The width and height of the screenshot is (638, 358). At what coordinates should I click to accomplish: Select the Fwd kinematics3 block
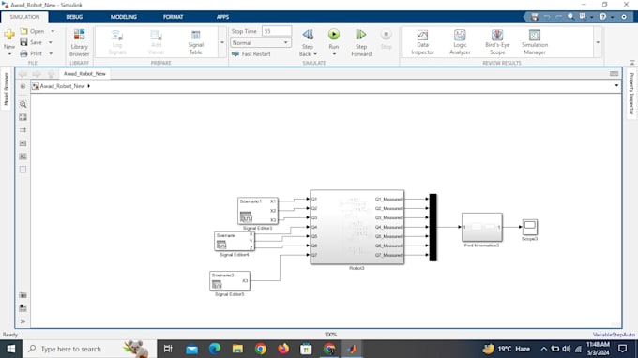[481, 227]
